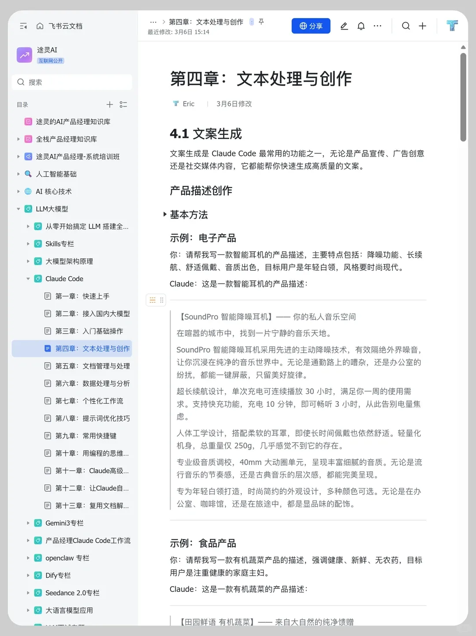Collapse the sidebar panel icon
Screen dimensions: 476x636
pyautogui.click(x=23, y=26)
